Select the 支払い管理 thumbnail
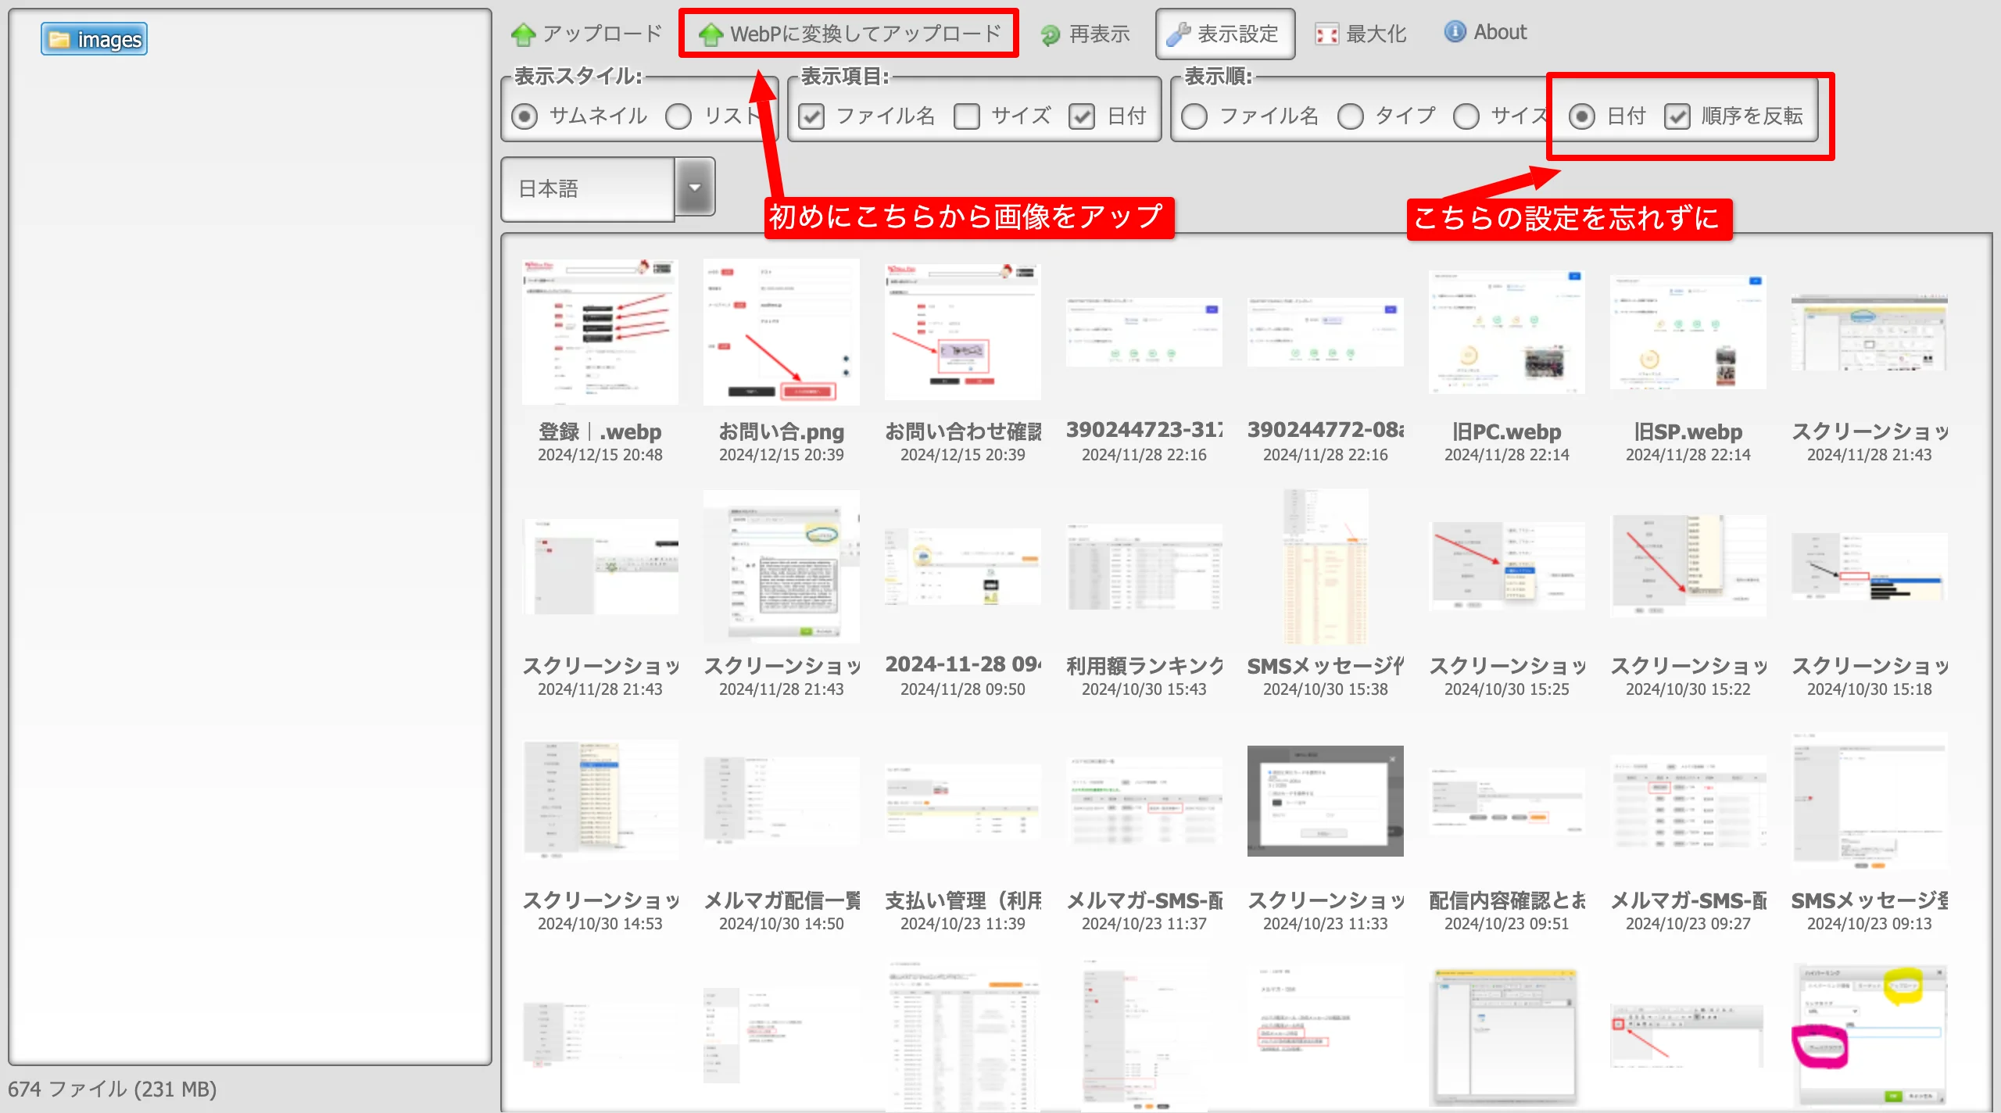This screenshot has height=1113, width=2001. coord(963,800)
